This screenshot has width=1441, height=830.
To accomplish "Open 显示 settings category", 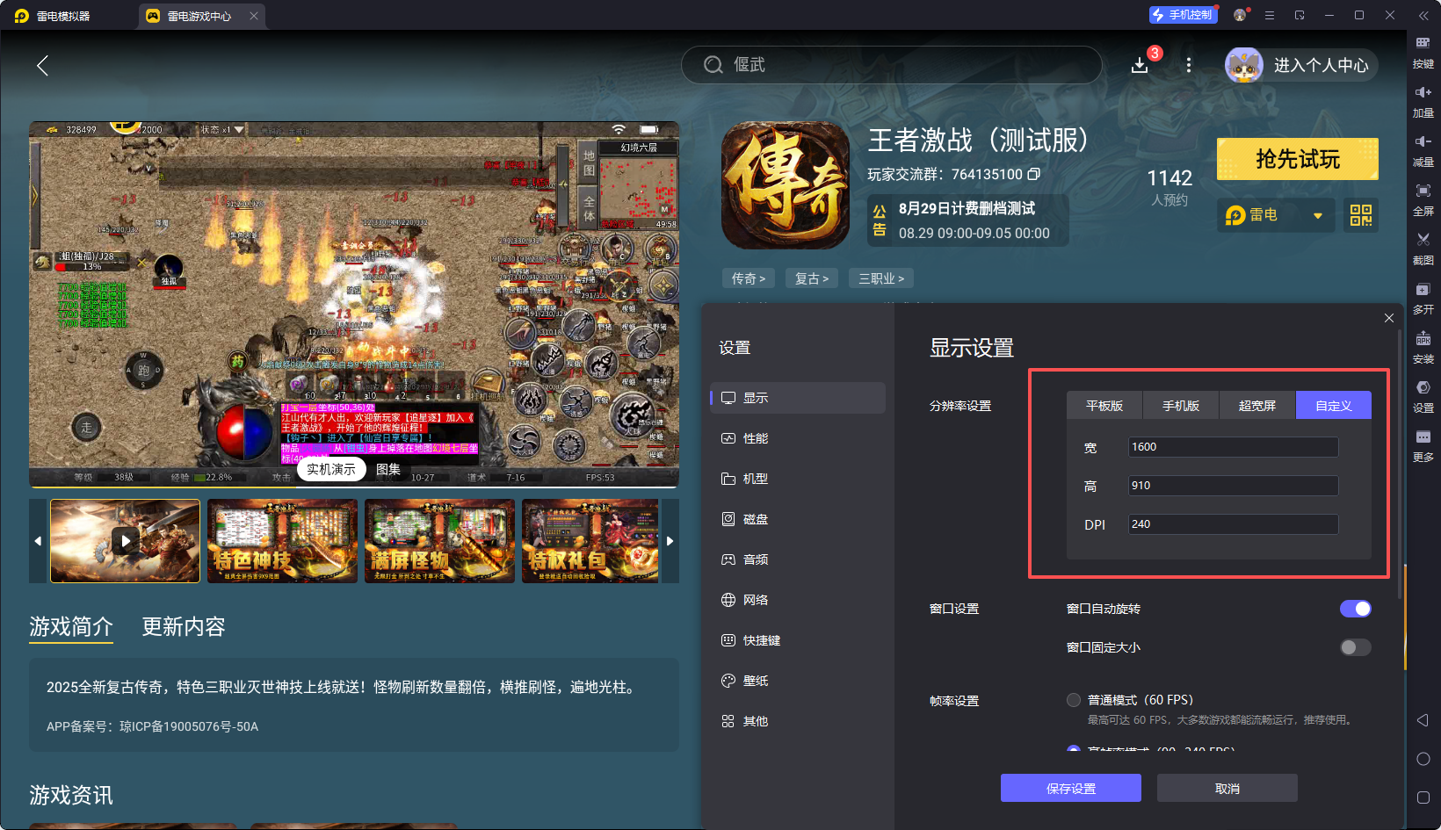I will point(798,398).
